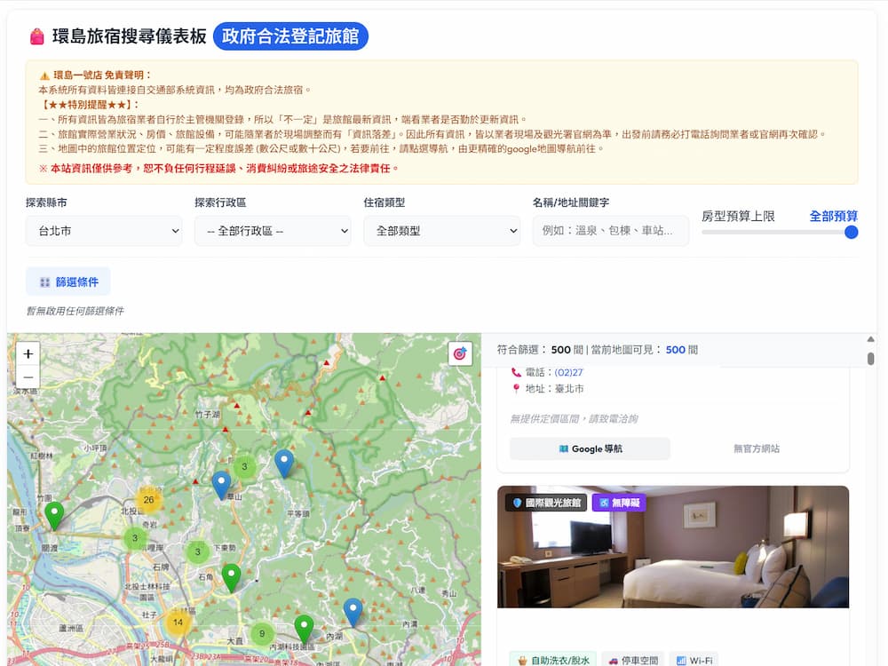Viewport: 888px width, 666px height.
Task: Click the 符合篩選 500 間 count text
Action: (x=540, y=349)
